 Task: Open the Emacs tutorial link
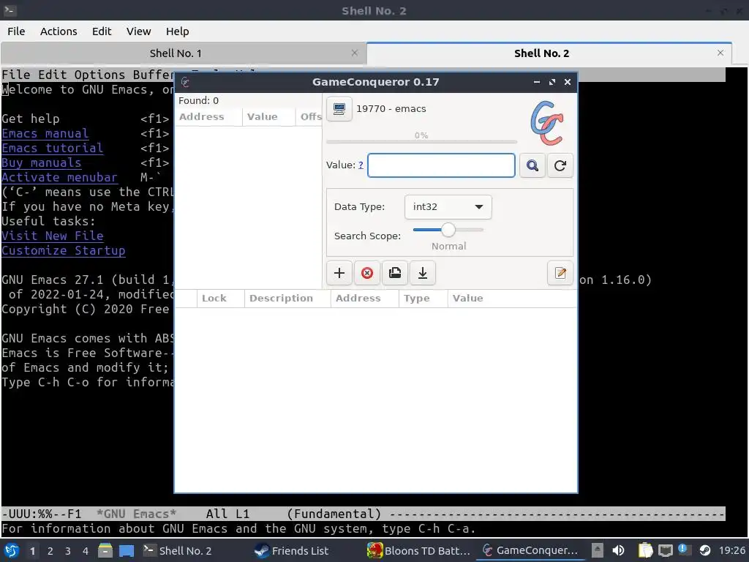(x=52, y=148)
